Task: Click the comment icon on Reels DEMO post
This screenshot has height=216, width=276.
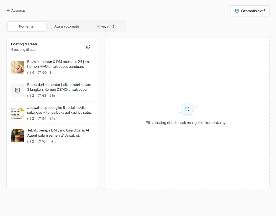Action: click(x=29, y=96)
